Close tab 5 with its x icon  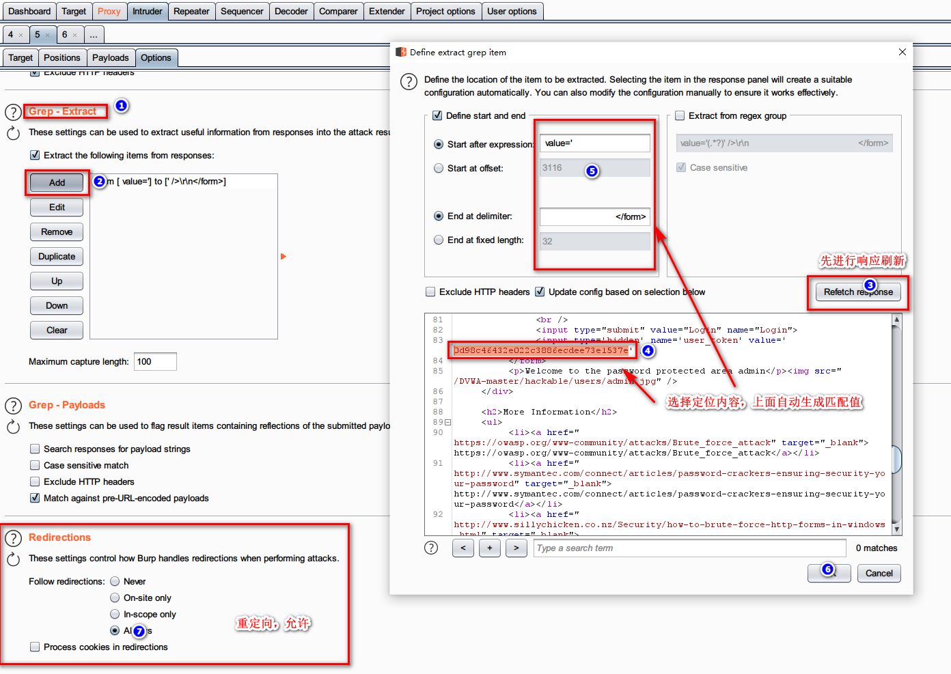[47, 35]
